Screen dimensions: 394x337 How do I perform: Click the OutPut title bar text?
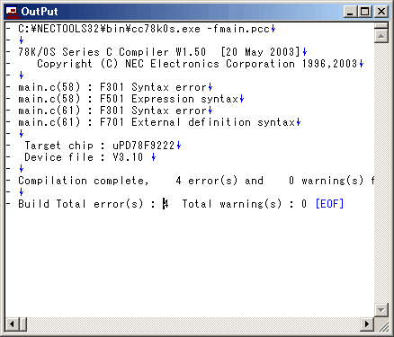(40, 12)
